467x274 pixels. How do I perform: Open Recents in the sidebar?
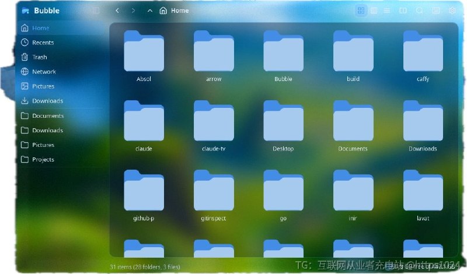pos(61,43)
